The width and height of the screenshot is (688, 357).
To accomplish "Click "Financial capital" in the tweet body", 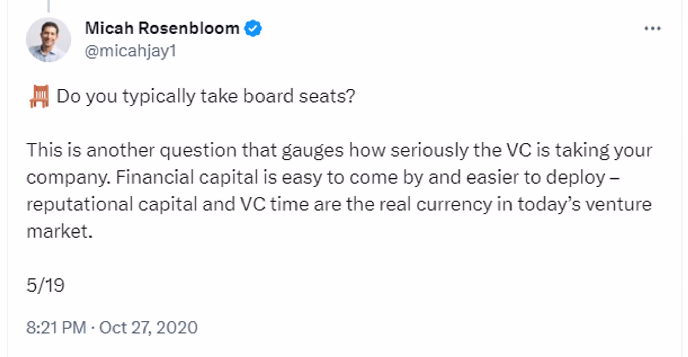I will coord(187,177).
